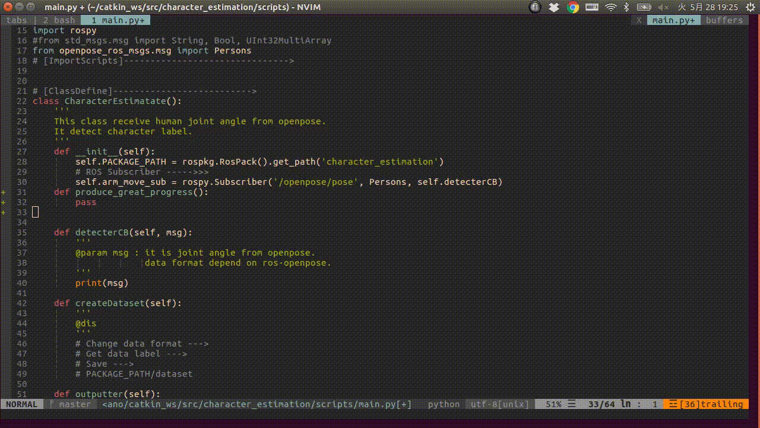Click the '# [ImportScripts]' comment line
This screenshot has height=428, width=760.
(x=163, y=61)
